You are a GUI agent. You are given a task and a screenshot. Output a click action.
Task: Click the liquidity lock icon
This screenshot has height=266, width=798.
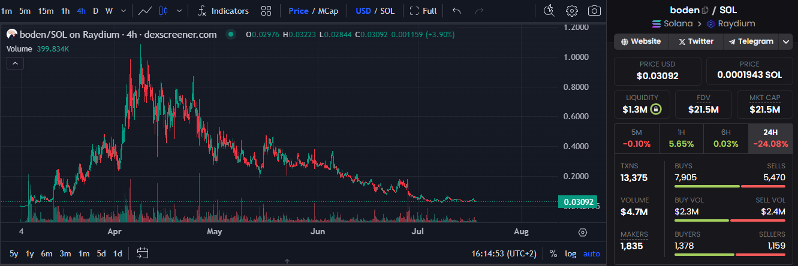[657, 109]
